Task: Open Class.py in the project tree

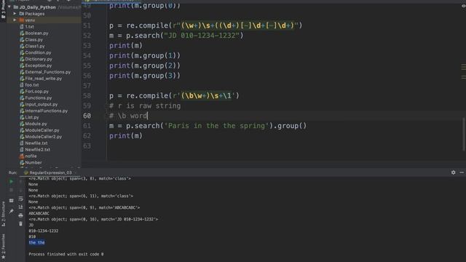Action: tap(34, 39)
